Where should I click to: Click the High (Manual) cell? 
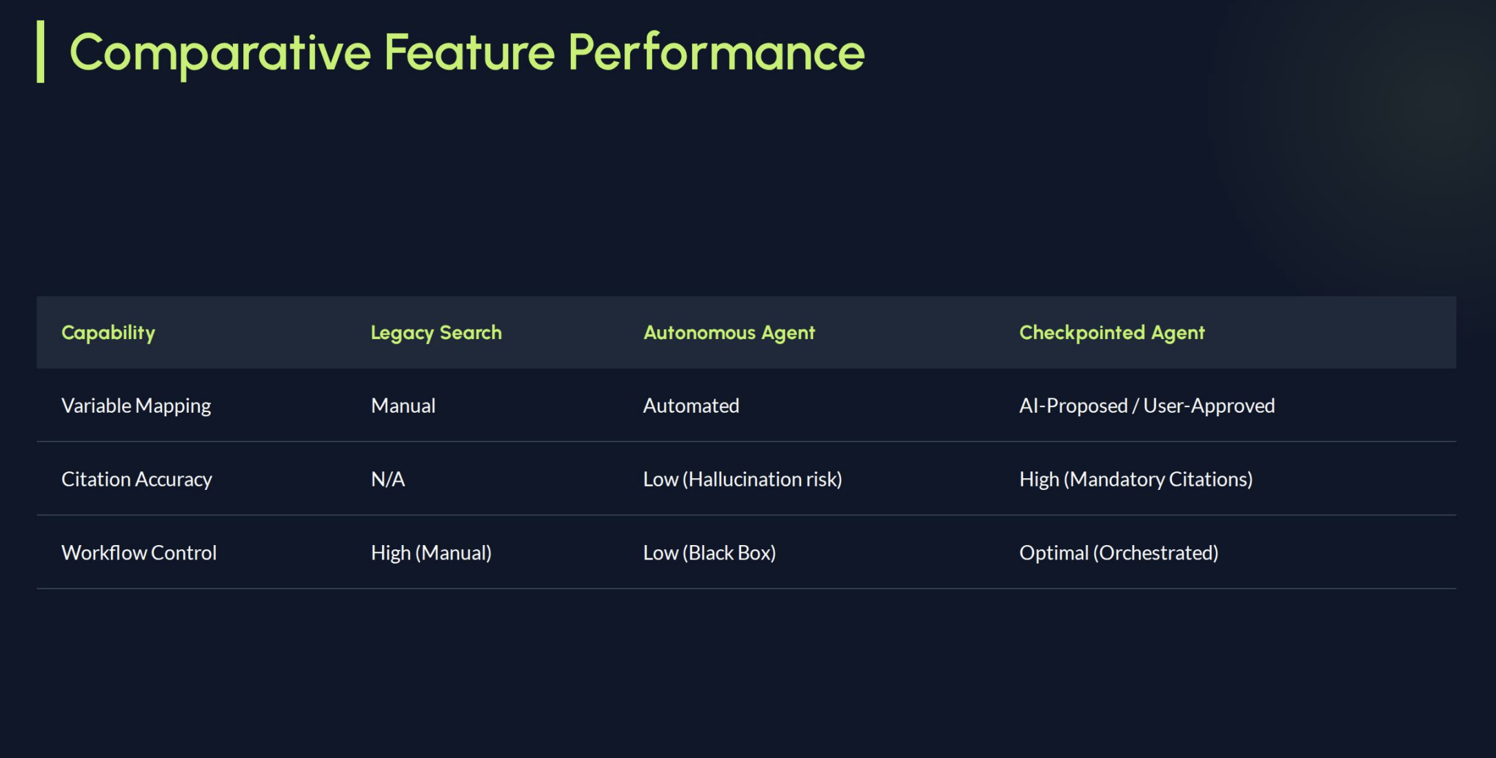[431, 553]
